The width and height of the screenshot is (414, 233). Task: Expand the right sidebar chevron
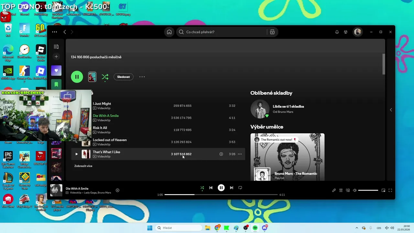(391, 110)
